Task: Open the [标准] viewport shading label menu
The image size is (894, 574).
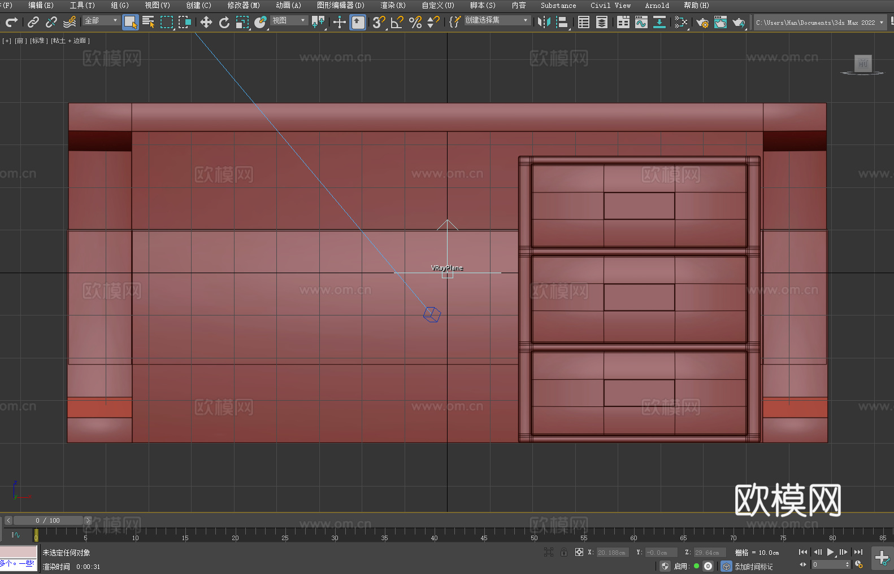Action: (38, 41)
